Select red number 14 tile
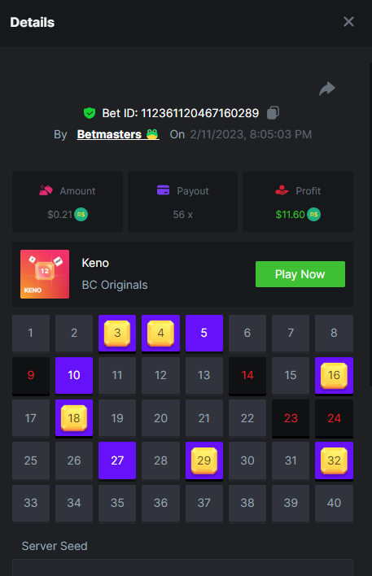Viewport: 372px width, 576px height. click(247, 375)
